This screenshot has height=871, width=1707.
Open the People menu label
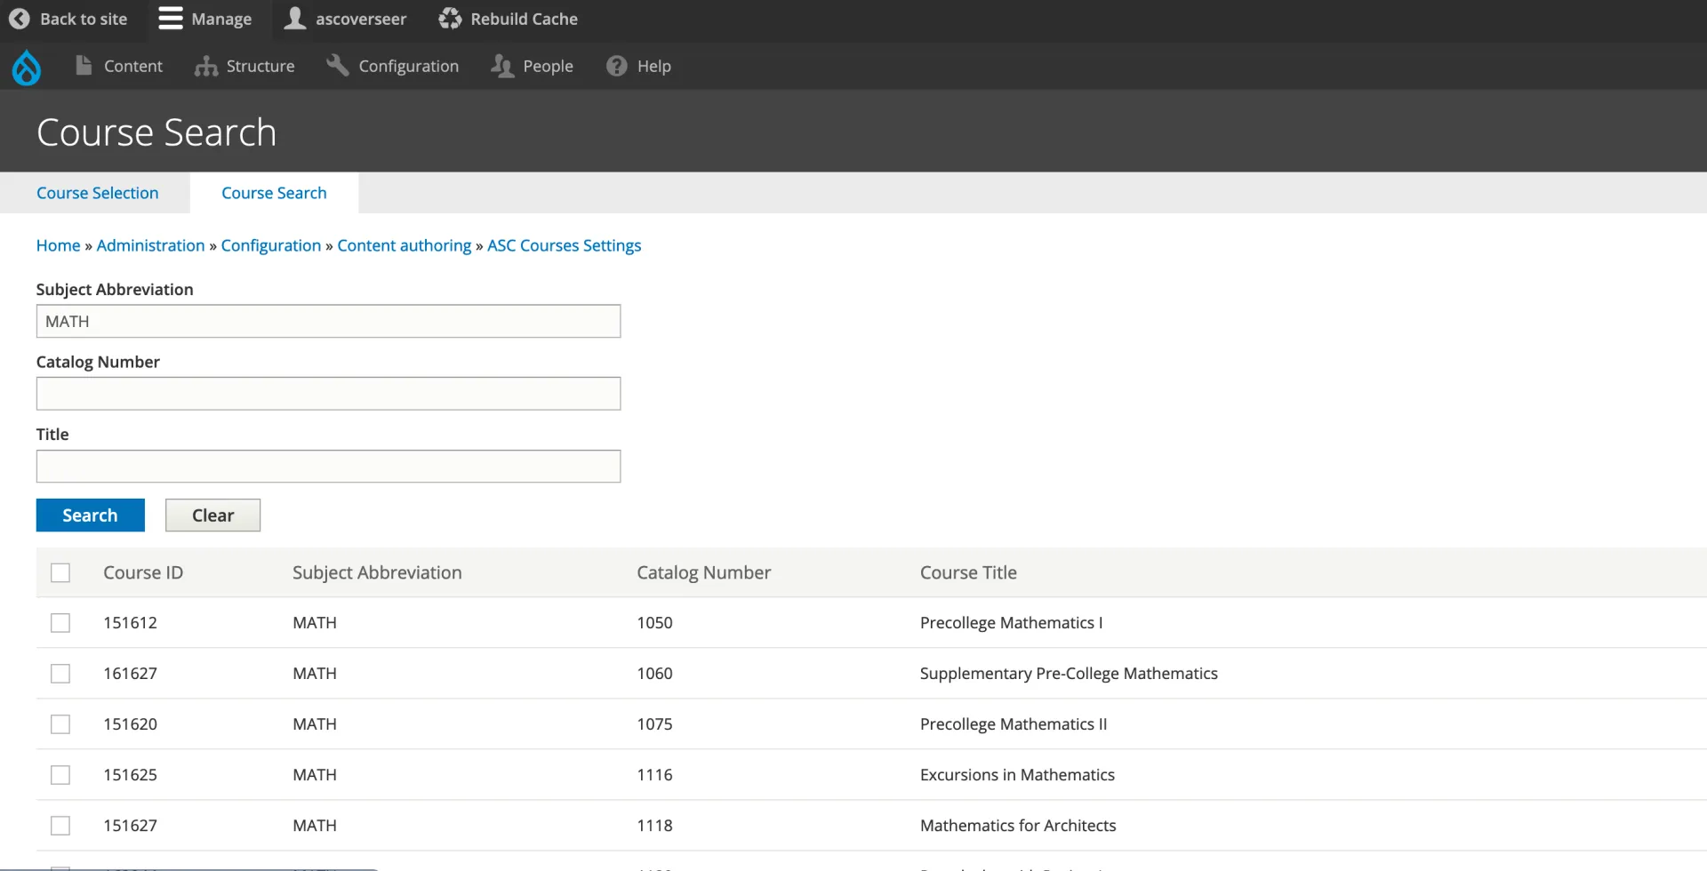[548, 66]
